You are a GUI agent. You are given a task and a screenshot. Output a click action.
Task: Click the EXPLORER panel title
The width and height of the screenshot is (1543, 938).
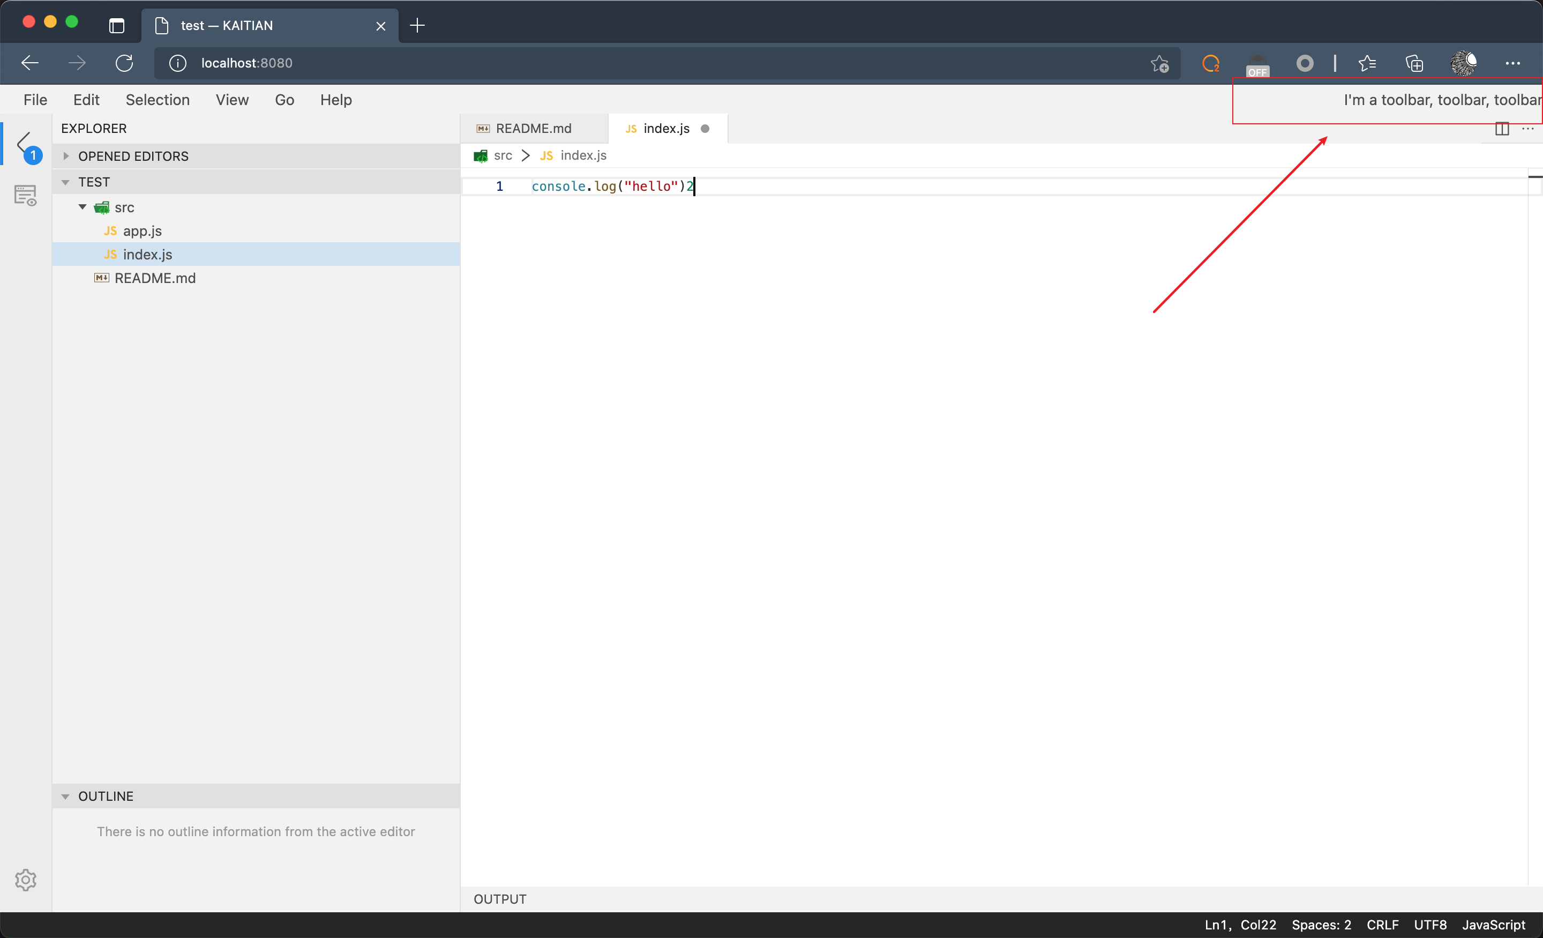point(94,129)
